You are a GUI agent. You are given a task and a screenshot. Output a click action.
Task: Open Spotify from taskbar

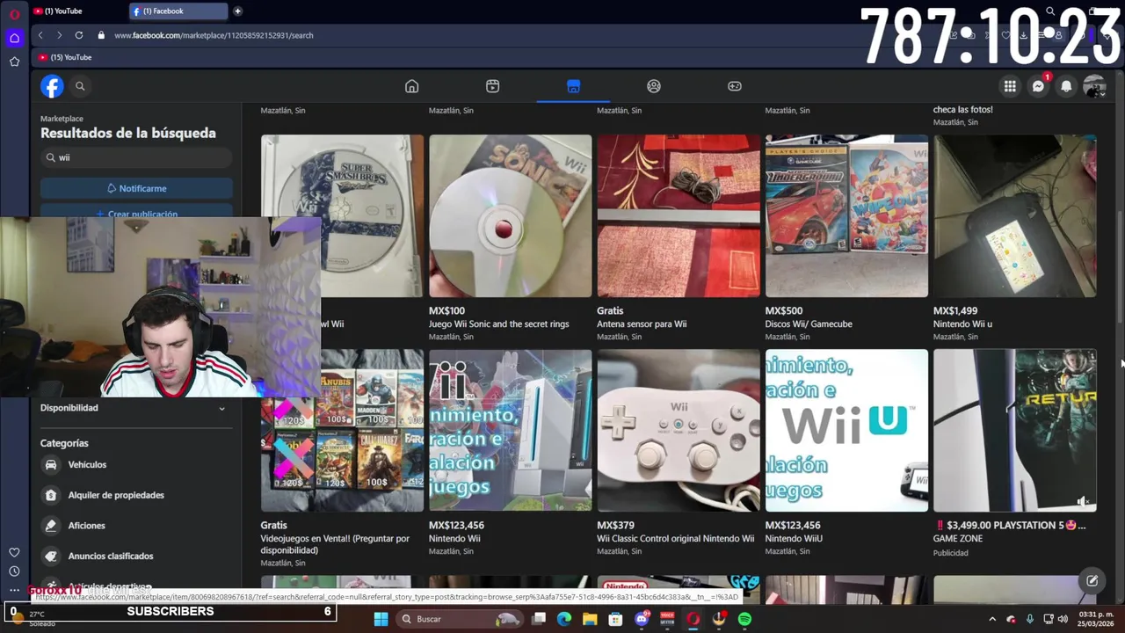[x=744, y=619]
